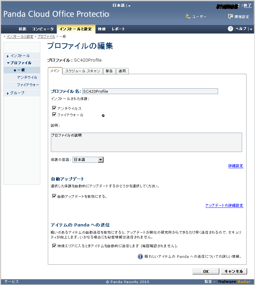Image resolution: width=255 pixels, height=285 pixels.
Task: Open the コンピュータ menu tab
Action: 43,29
